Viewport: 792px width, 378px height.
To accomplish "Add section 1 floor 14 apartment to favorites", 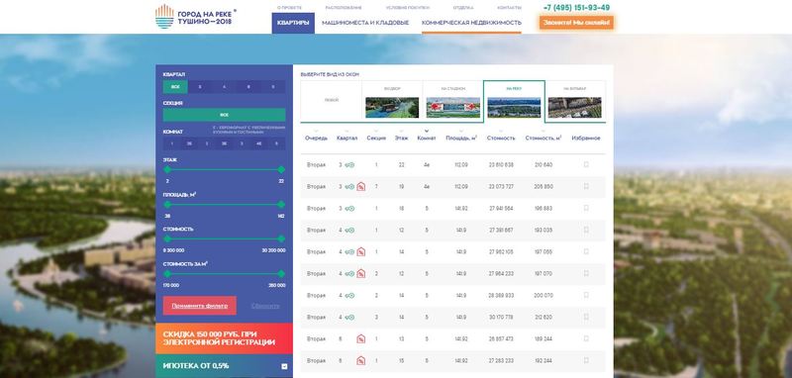I will (586, 251).
